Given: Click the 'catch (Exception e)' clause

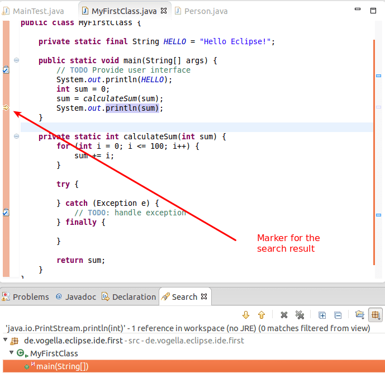Looking at the screenshot, I should (x=107, y=203).
